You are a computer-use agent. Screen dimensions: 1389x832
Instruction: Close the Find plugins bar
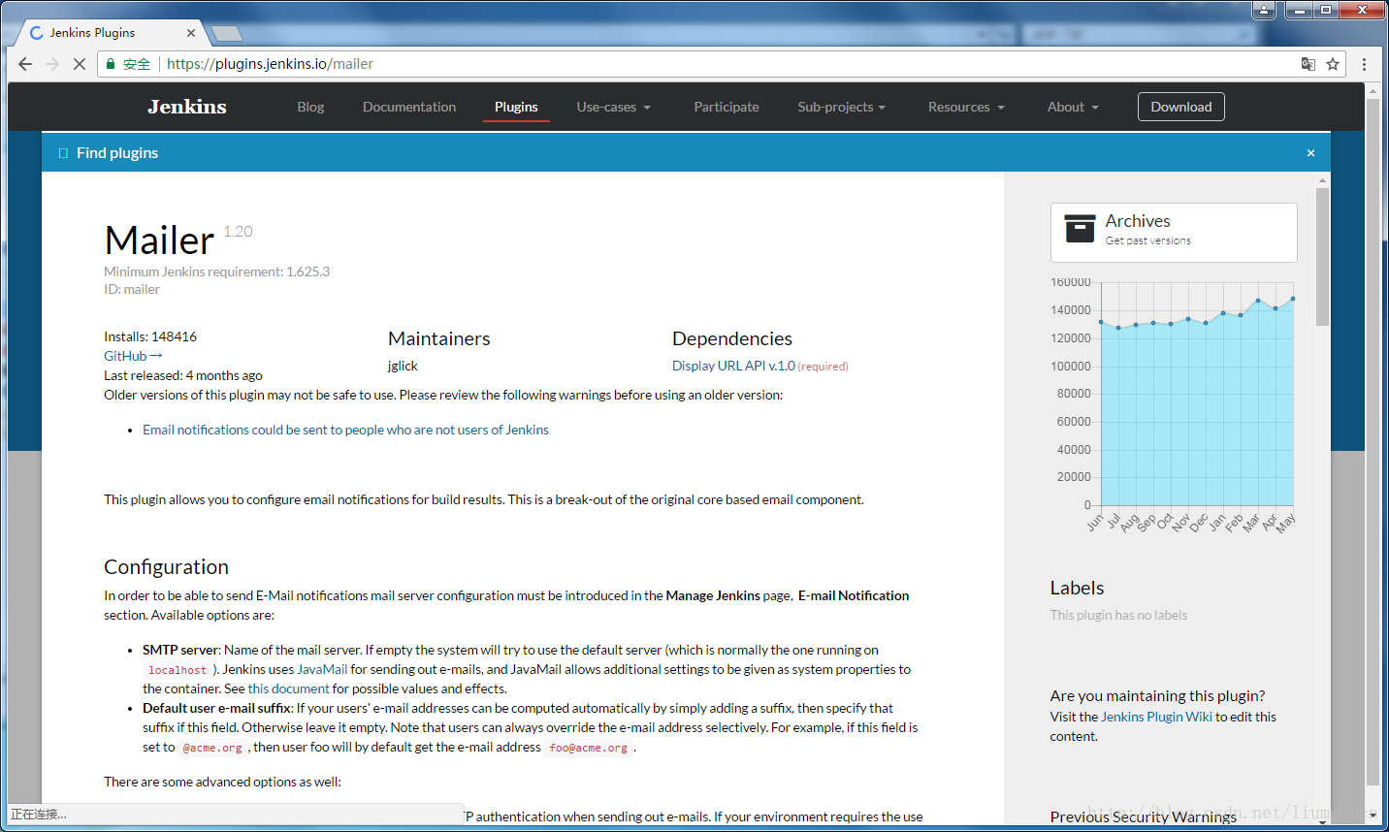1310,153
